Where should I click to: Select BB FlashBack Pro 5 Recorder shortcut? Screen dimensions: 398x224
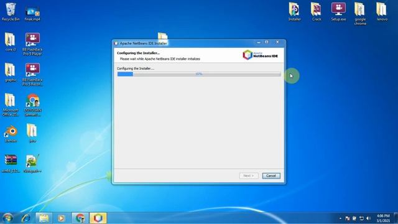click(x=32, y=75)
